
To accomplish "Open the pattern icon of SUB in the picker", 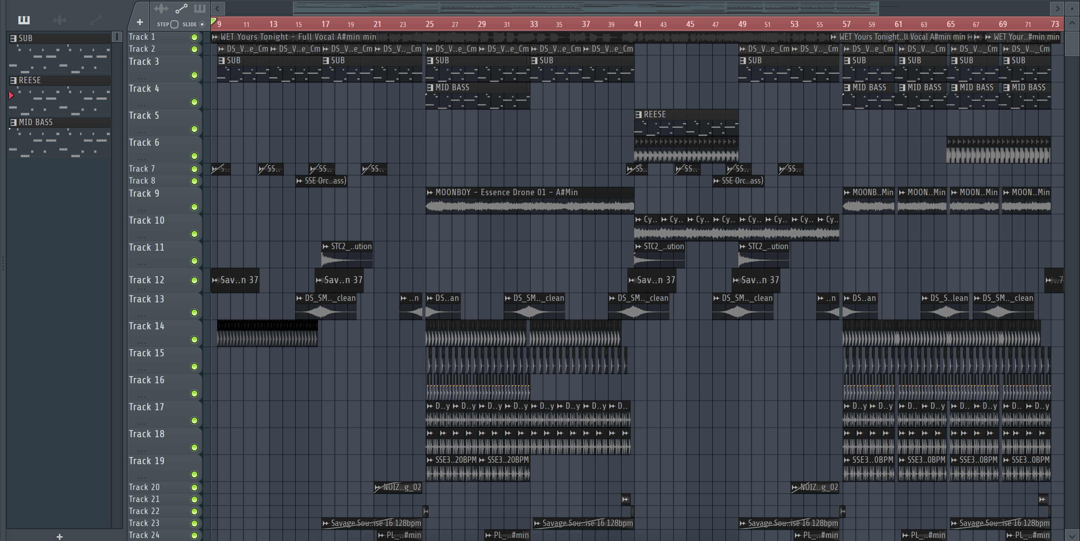I will point(13,38).
